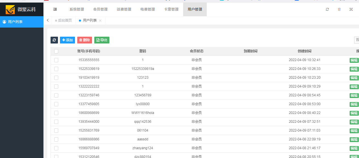Switch to the 后台首页 tab
The width and height of the screenshot is (359, 158).
pyautogui.click(x=63, y=20)
